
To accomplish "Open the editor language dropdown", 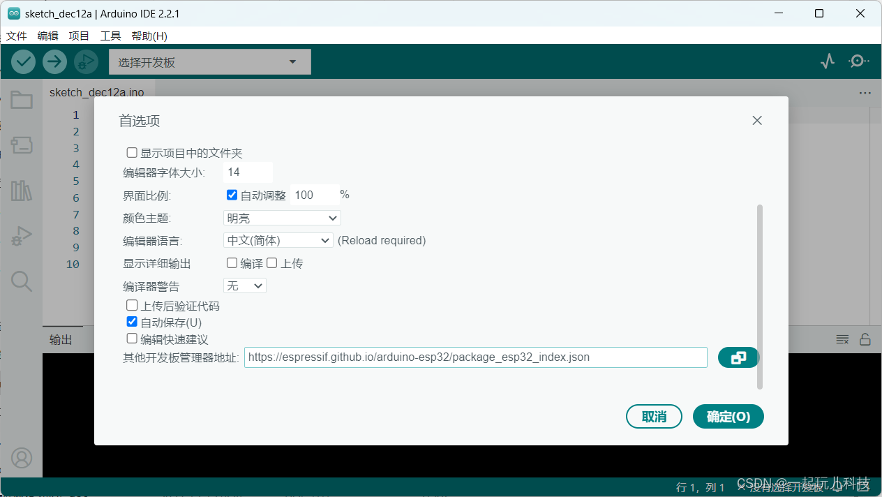I will tap(278, 240).
